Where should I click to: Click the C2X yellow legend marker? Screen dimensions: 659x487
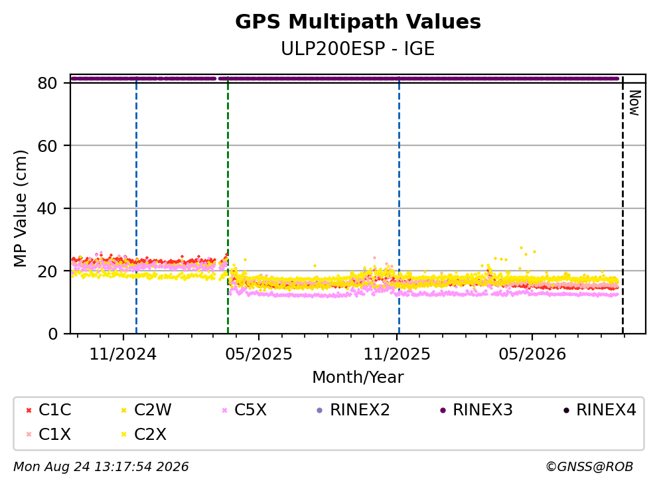click(x=123, y=434)
